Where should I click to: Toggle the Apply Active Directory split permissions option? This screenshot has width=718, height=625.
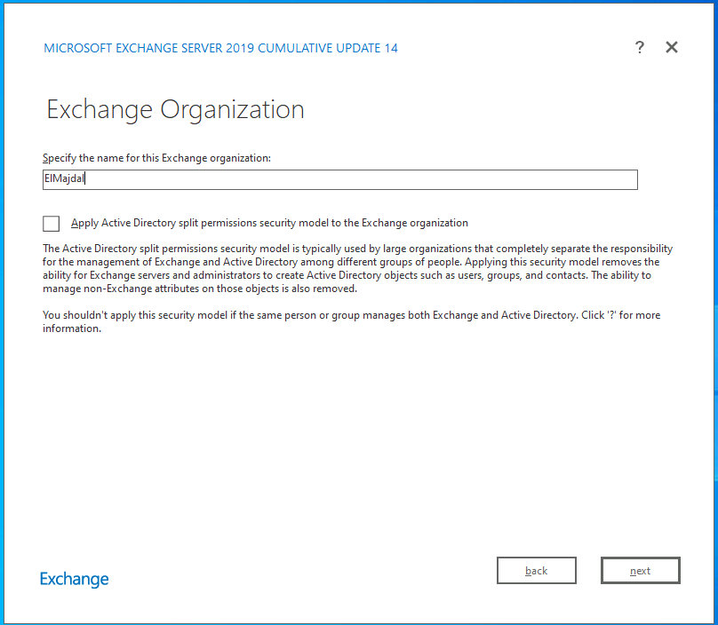pyautogui.click(x=51, y=224)
